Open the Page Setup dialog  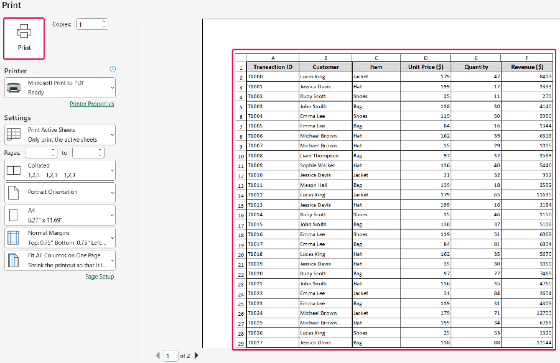coord(100,276)
